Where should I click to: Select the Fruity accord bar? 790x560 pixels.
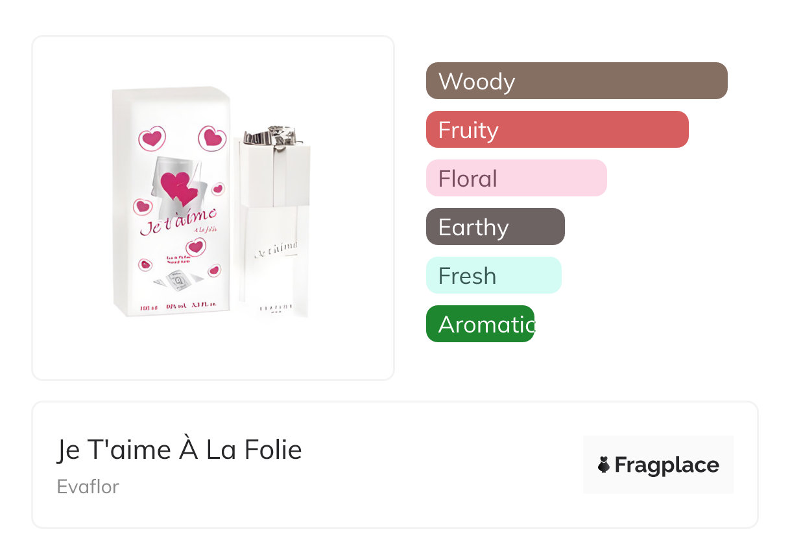click(557, 130)
